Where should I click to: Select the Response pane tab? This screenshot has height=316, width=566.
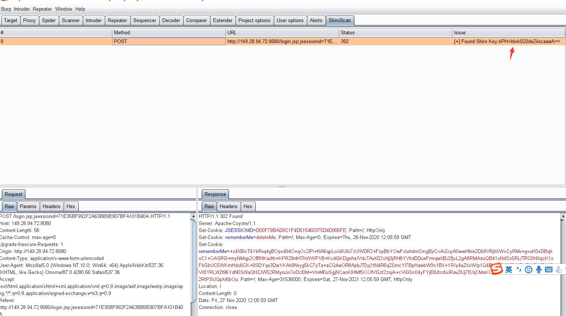point(215,194)
